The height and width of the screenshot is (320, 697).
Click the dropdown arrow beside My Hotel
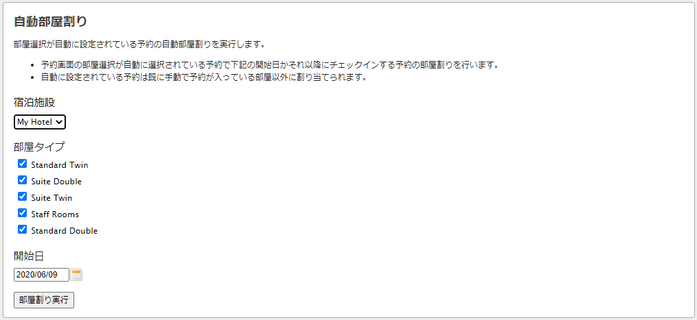click(x=60, y=122)
